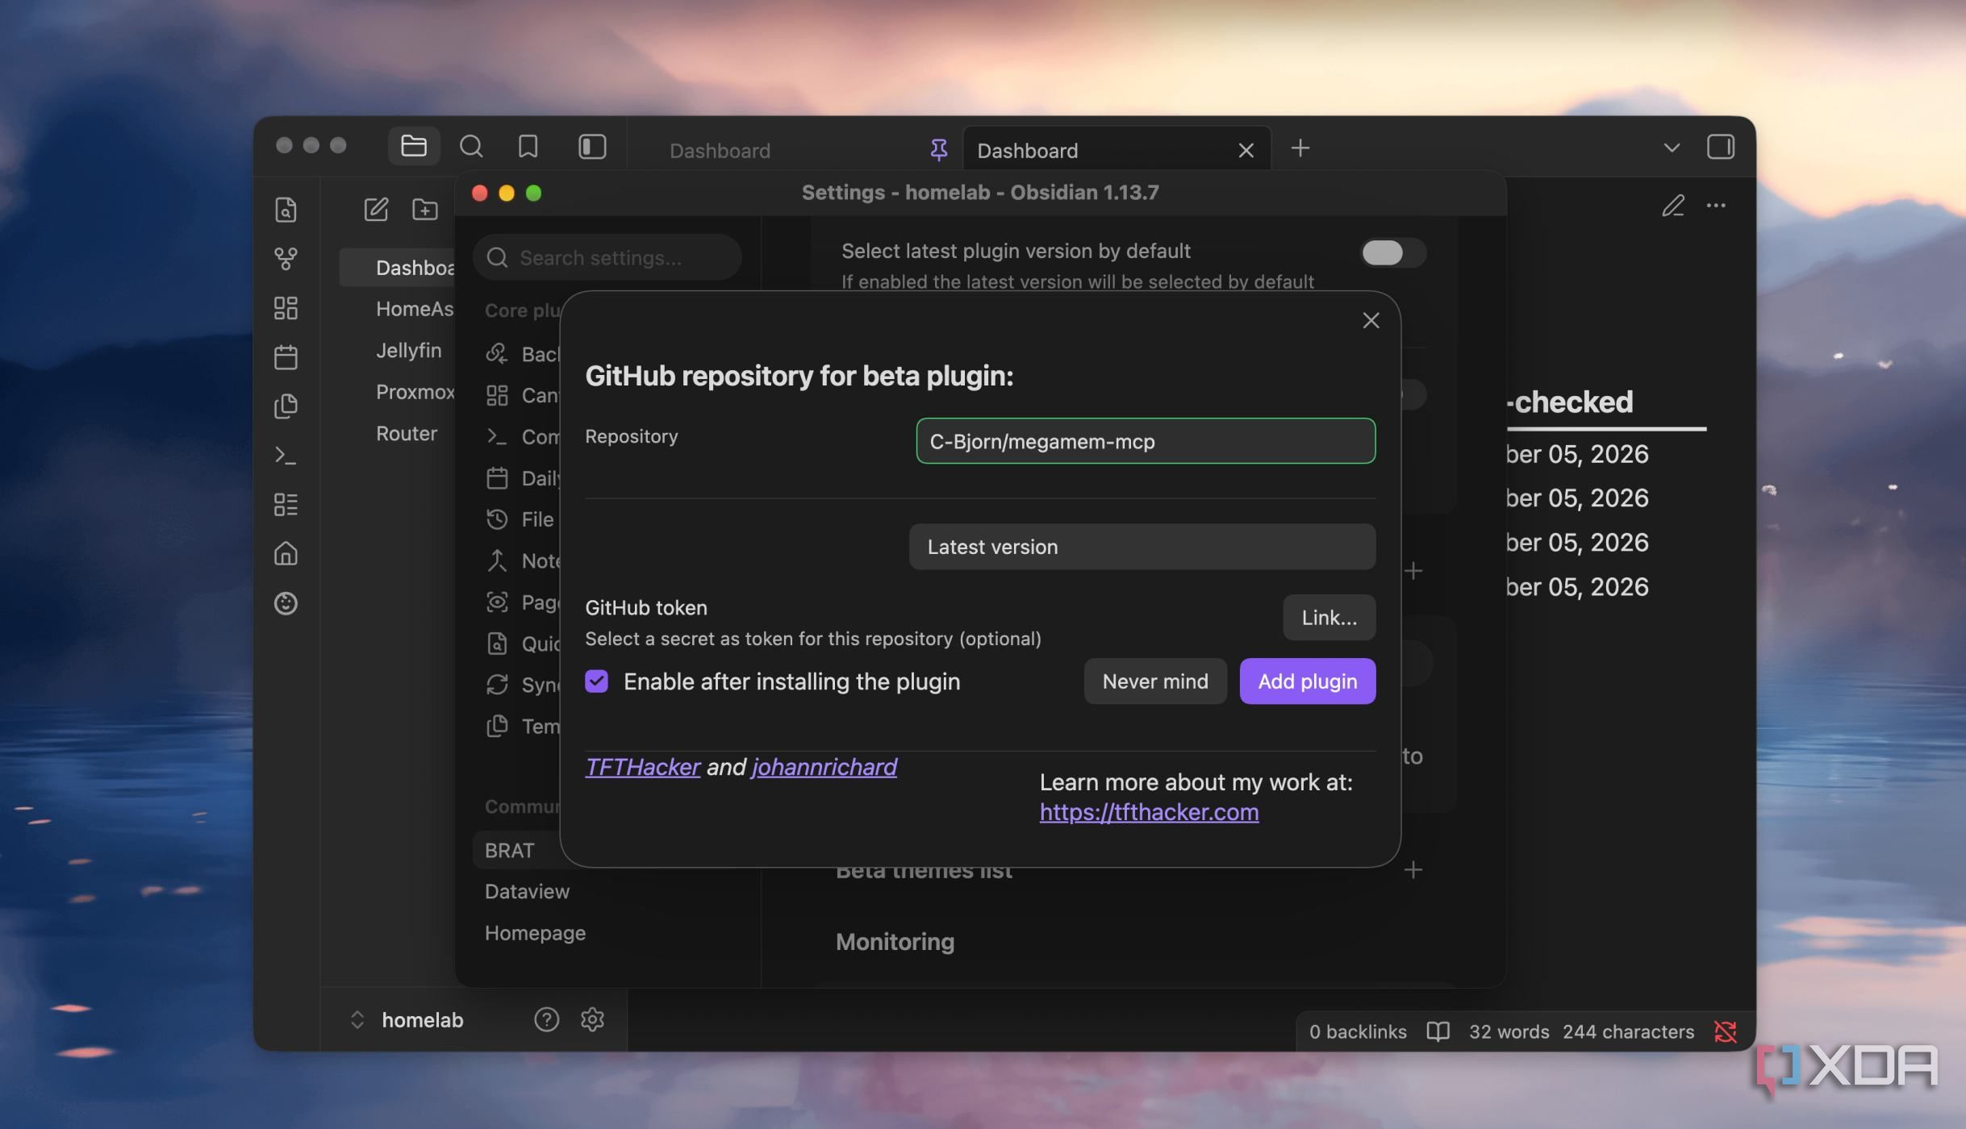Open the search magnifier in Obsidian toolbar
This screenshot has height=1129, width=1966.
471,146
